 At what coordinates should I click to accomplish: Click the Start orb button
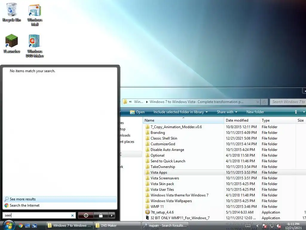tap(8, 225)
